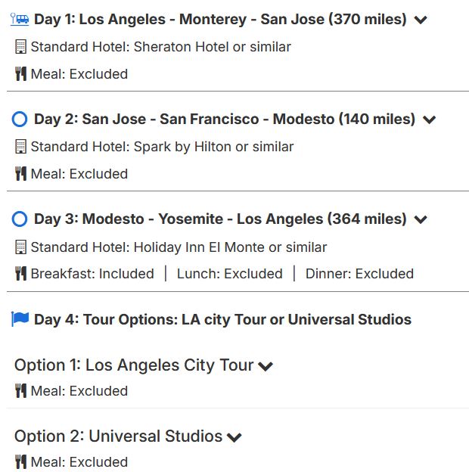This screenshot has width=469, height=472.
Task: Click hotel icon beside Spark by Hilton
Action: click(20, 147)
